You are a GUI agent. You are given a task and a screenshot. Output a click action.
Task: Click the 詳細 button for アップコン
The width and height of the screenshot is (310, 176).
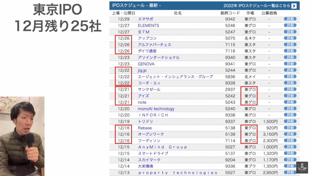pyautogui.click(x=290, y=38)
